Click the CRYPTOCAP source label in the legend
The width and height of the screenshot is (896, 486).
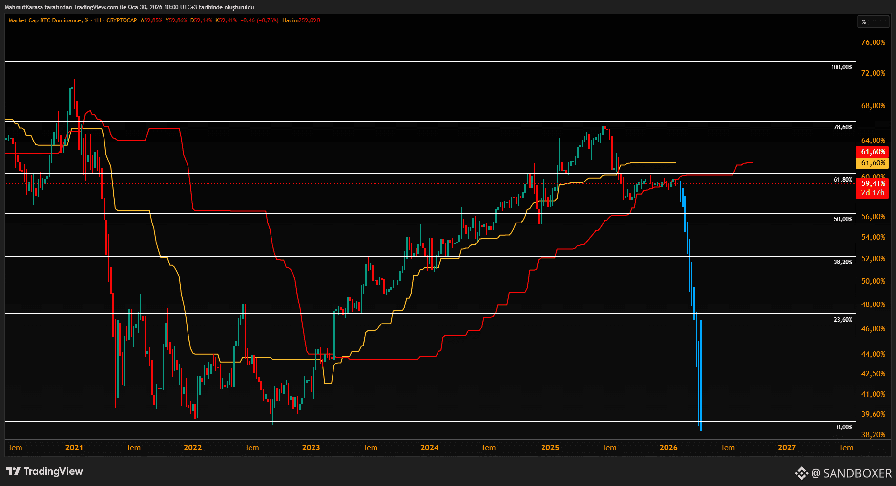tap(122, 20)
